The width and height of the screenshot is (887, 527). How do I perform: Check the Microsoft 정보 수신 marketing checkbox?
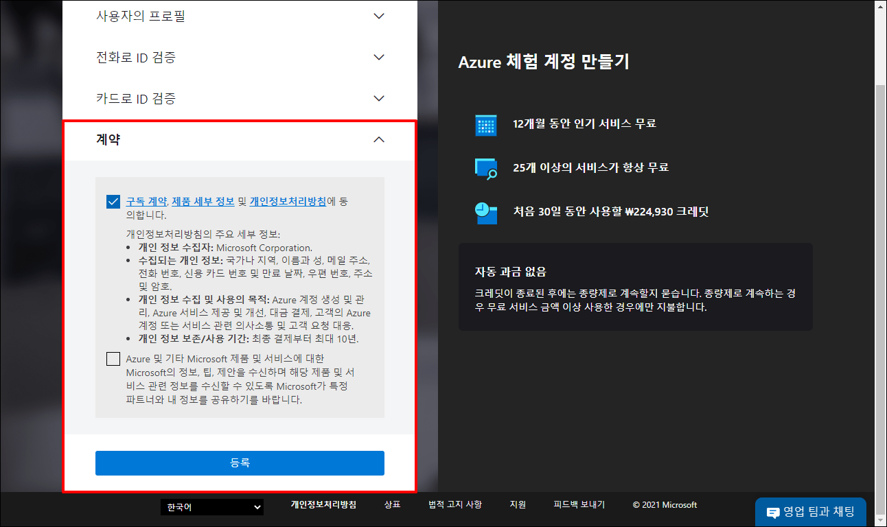click(x=113, y=359)
